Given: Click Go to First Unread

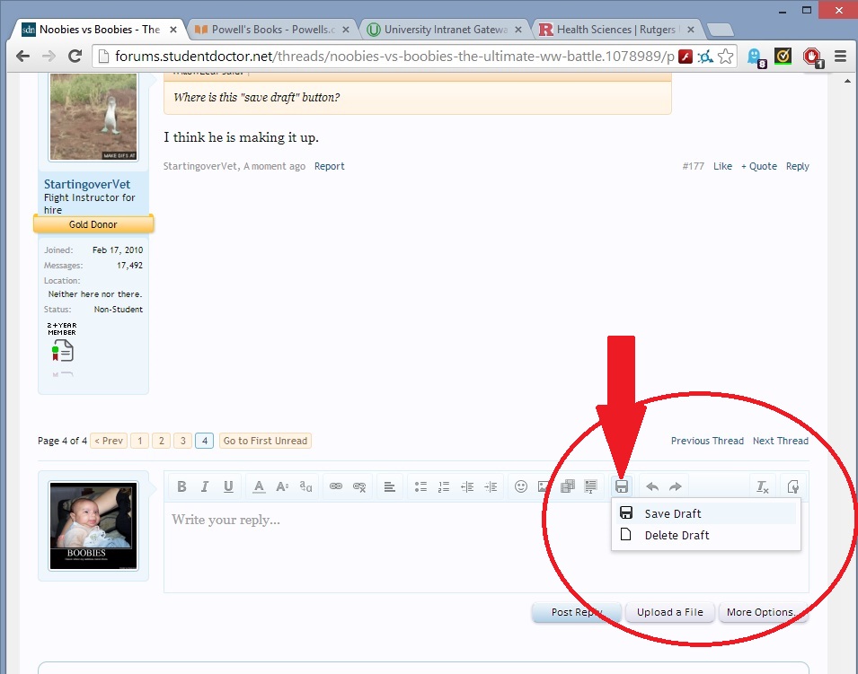Looking at the screenshot, I should click(x=265, y=441).
